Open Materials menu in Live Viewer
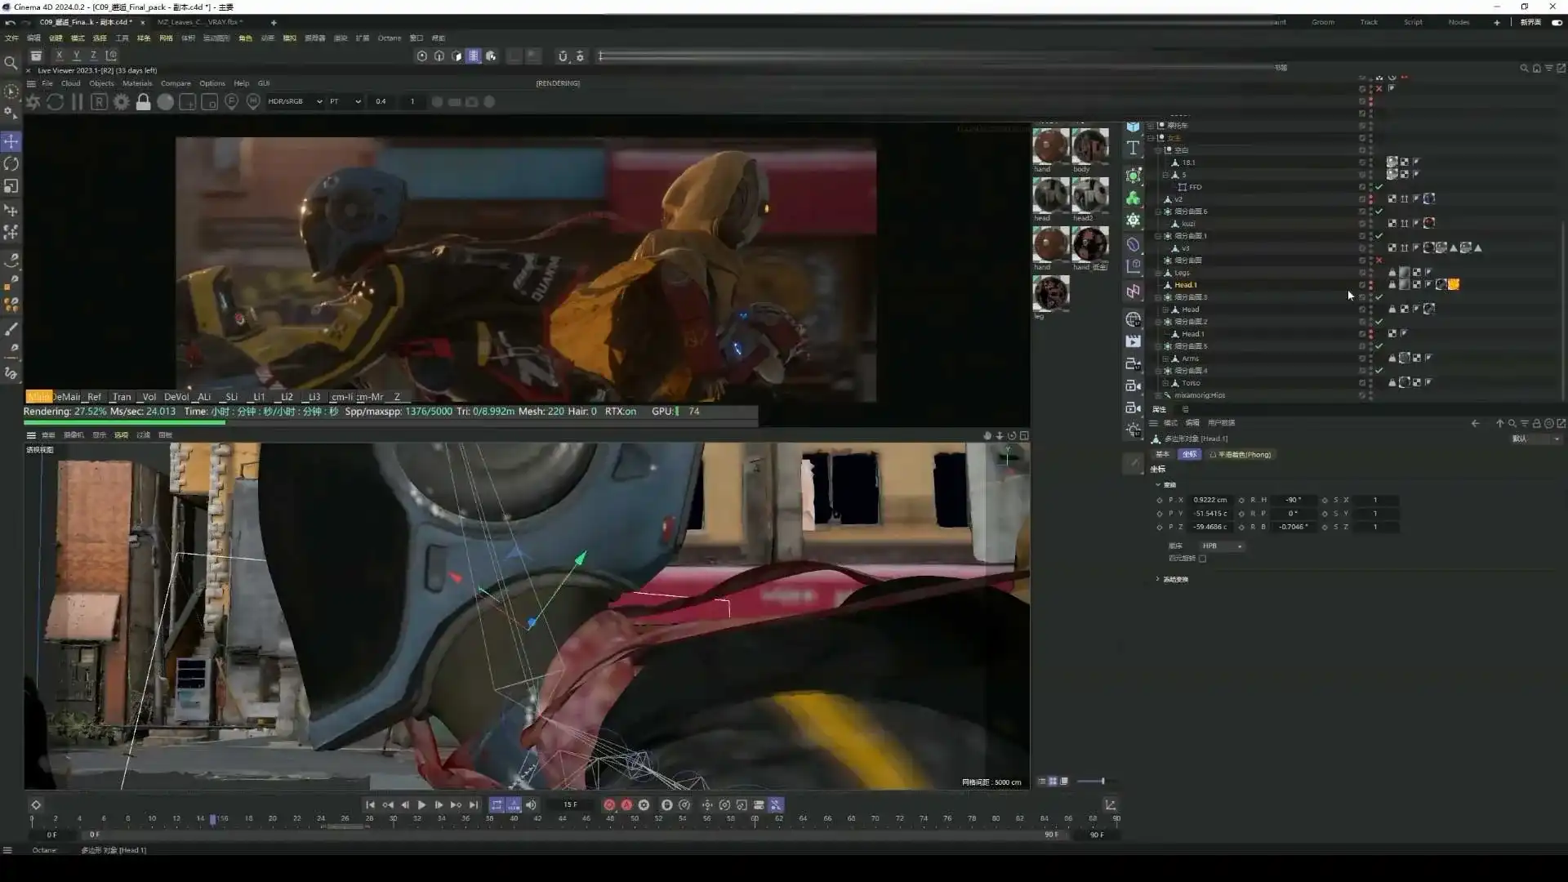The image size is (1568, 882). point(136,83)
